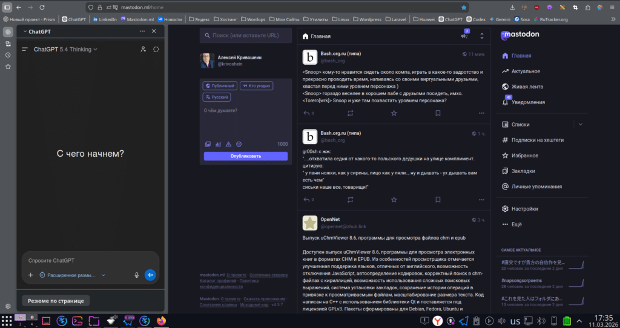The width and height of the screenshot is (620, 328).
Task: Open the OpenNet account avatar
Action: [x=310, y=223]
